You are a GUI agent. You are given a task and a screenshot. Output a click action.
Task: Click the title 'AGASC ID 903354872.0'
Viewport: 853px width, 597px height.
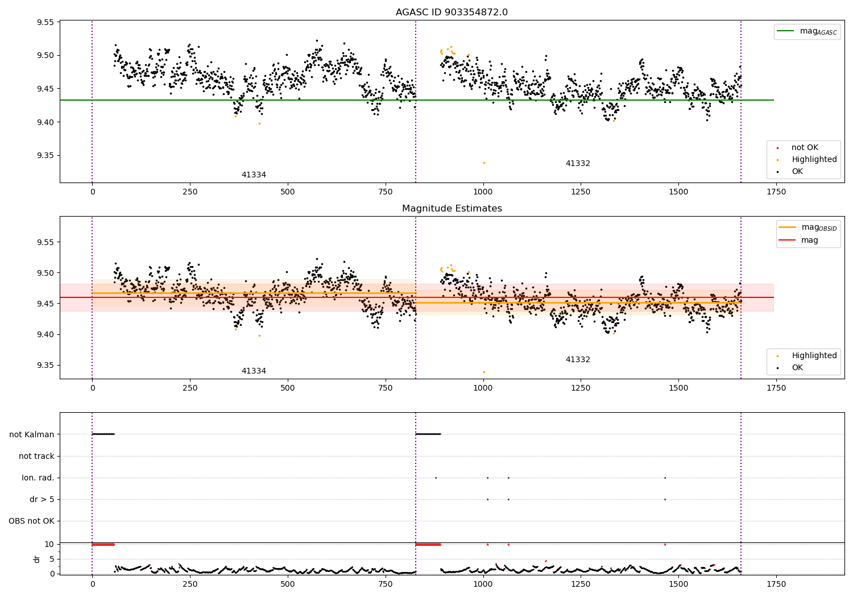(x=452, y=13)
